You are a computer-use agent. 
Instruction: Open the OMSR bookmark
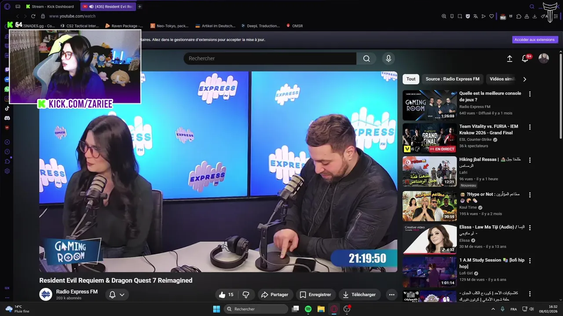(x=294, y=26)
